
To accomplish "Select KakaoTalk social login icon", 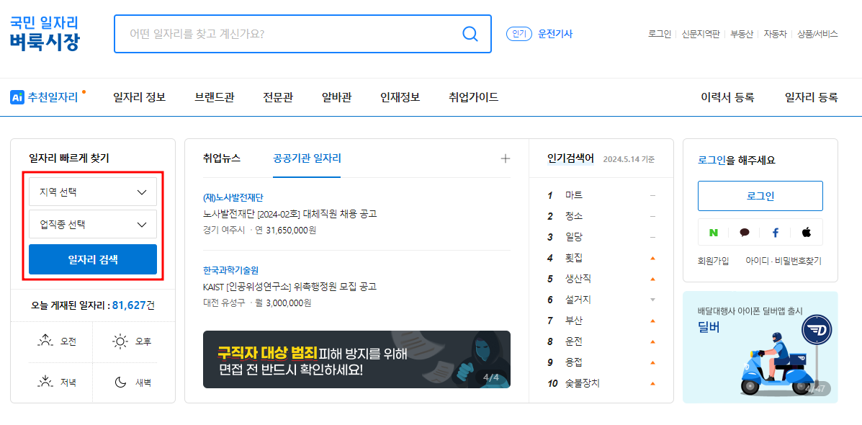I will (745, 232).
